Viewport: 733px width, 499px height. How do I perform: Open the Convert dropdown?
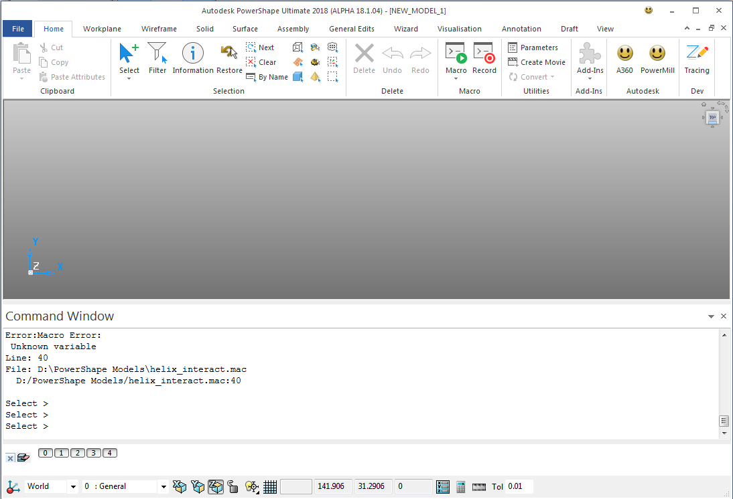point(531,77)
